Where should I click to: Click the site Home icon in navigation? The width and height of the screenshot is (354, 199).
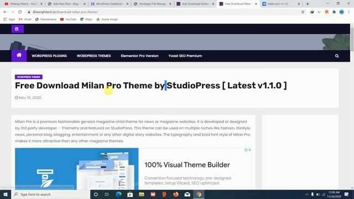coord(19,55)
